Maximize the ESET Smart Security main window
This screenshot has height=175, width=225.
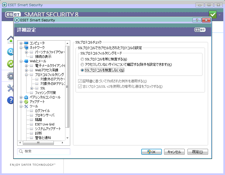click(x=209, y=5)
